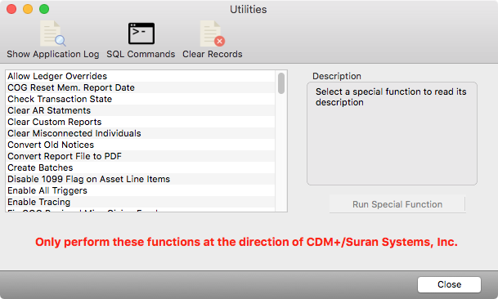Screen dimensions: 498x299
Task: Select COG Reset Mem. Report Date
Action: pyautogui.click(x=140, y=87)
